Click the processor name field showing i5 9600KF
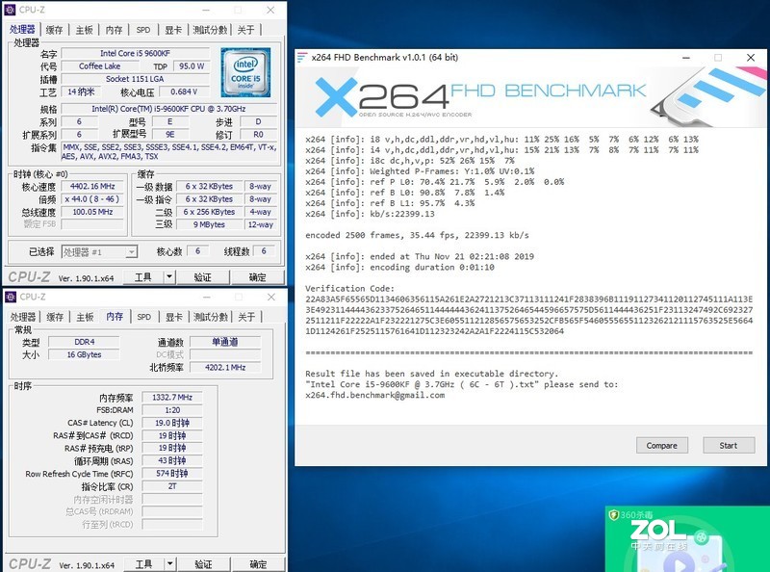 tap(136, 54)
